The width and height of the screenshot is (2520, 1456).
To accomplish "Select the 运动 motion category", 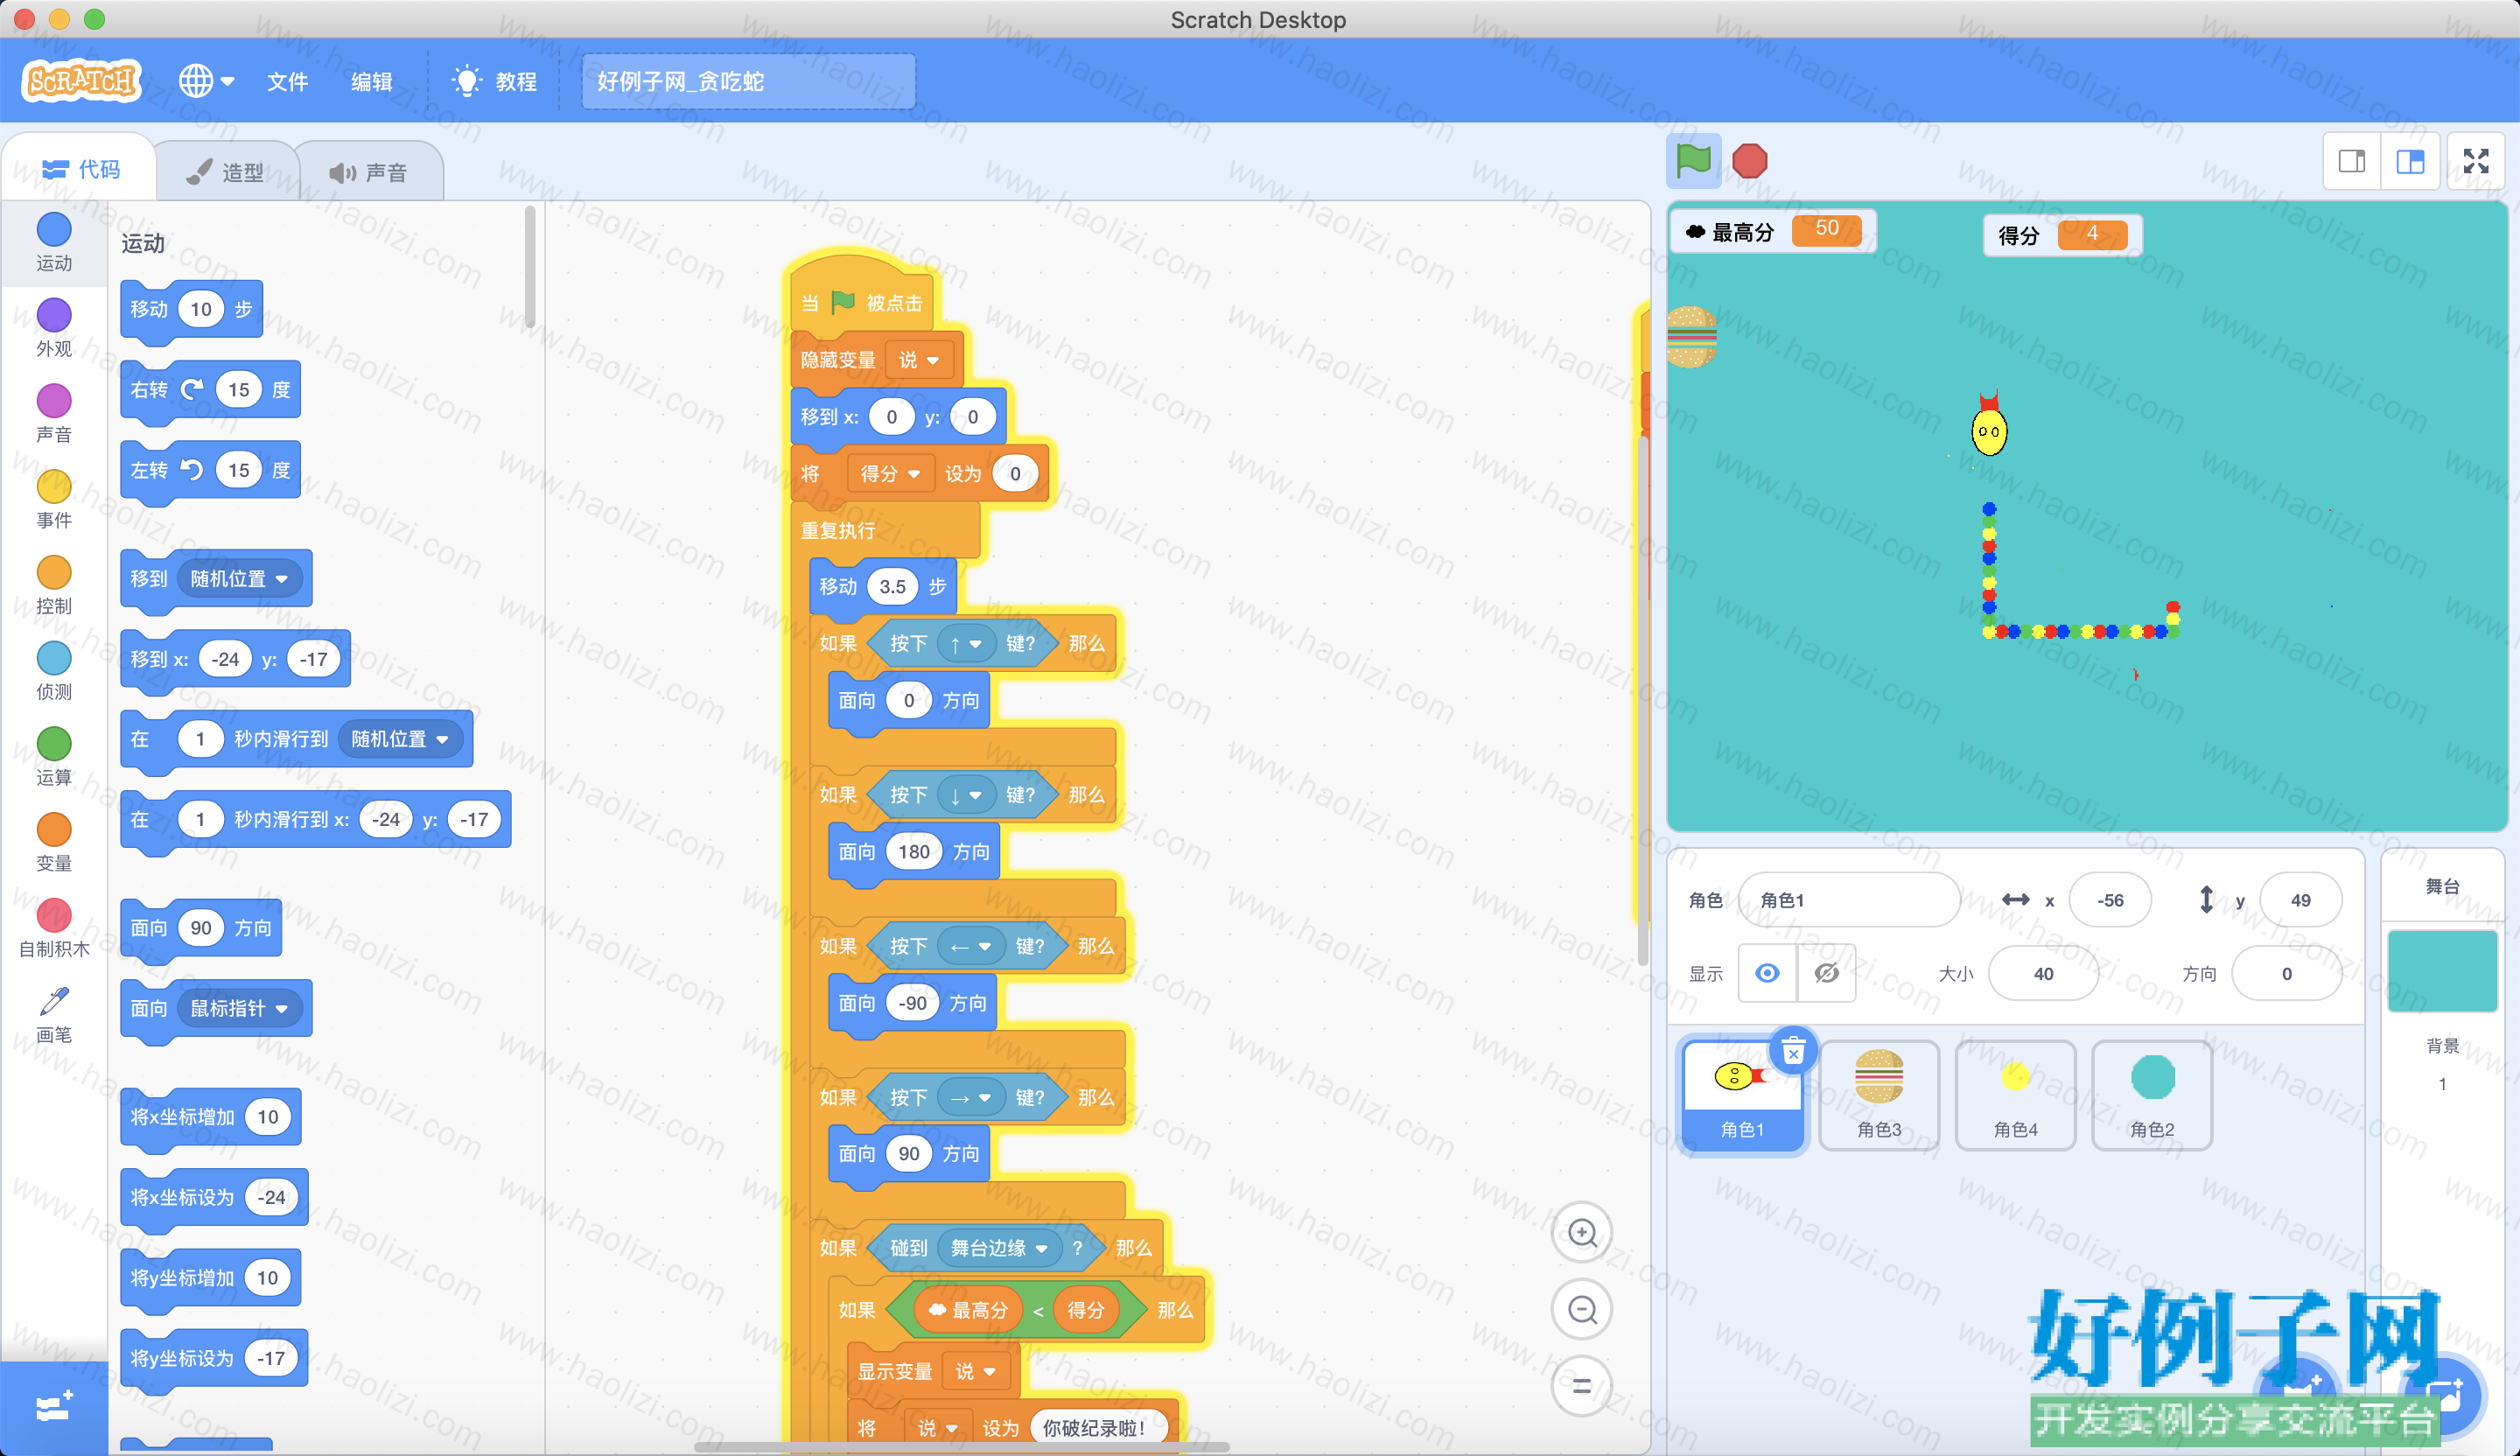I will (x=54, y=243).
